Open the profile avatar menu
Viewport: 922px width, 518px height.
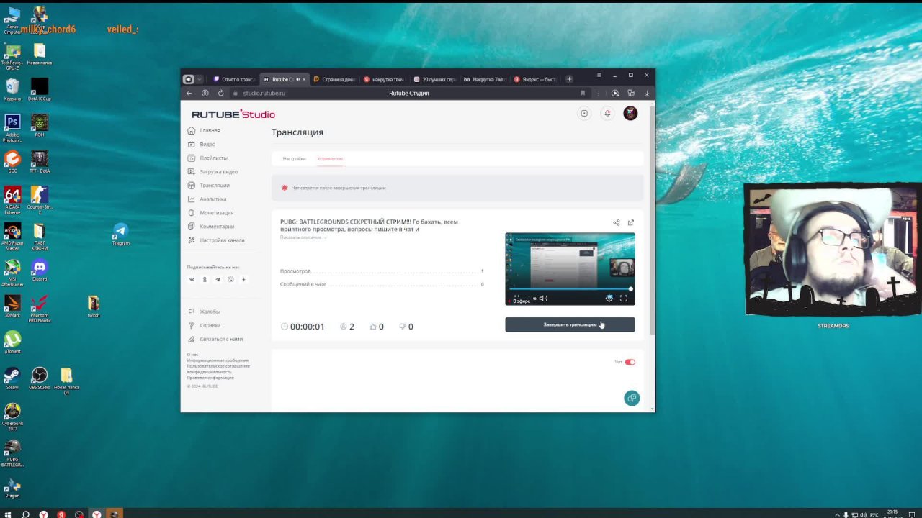point(630,114)
